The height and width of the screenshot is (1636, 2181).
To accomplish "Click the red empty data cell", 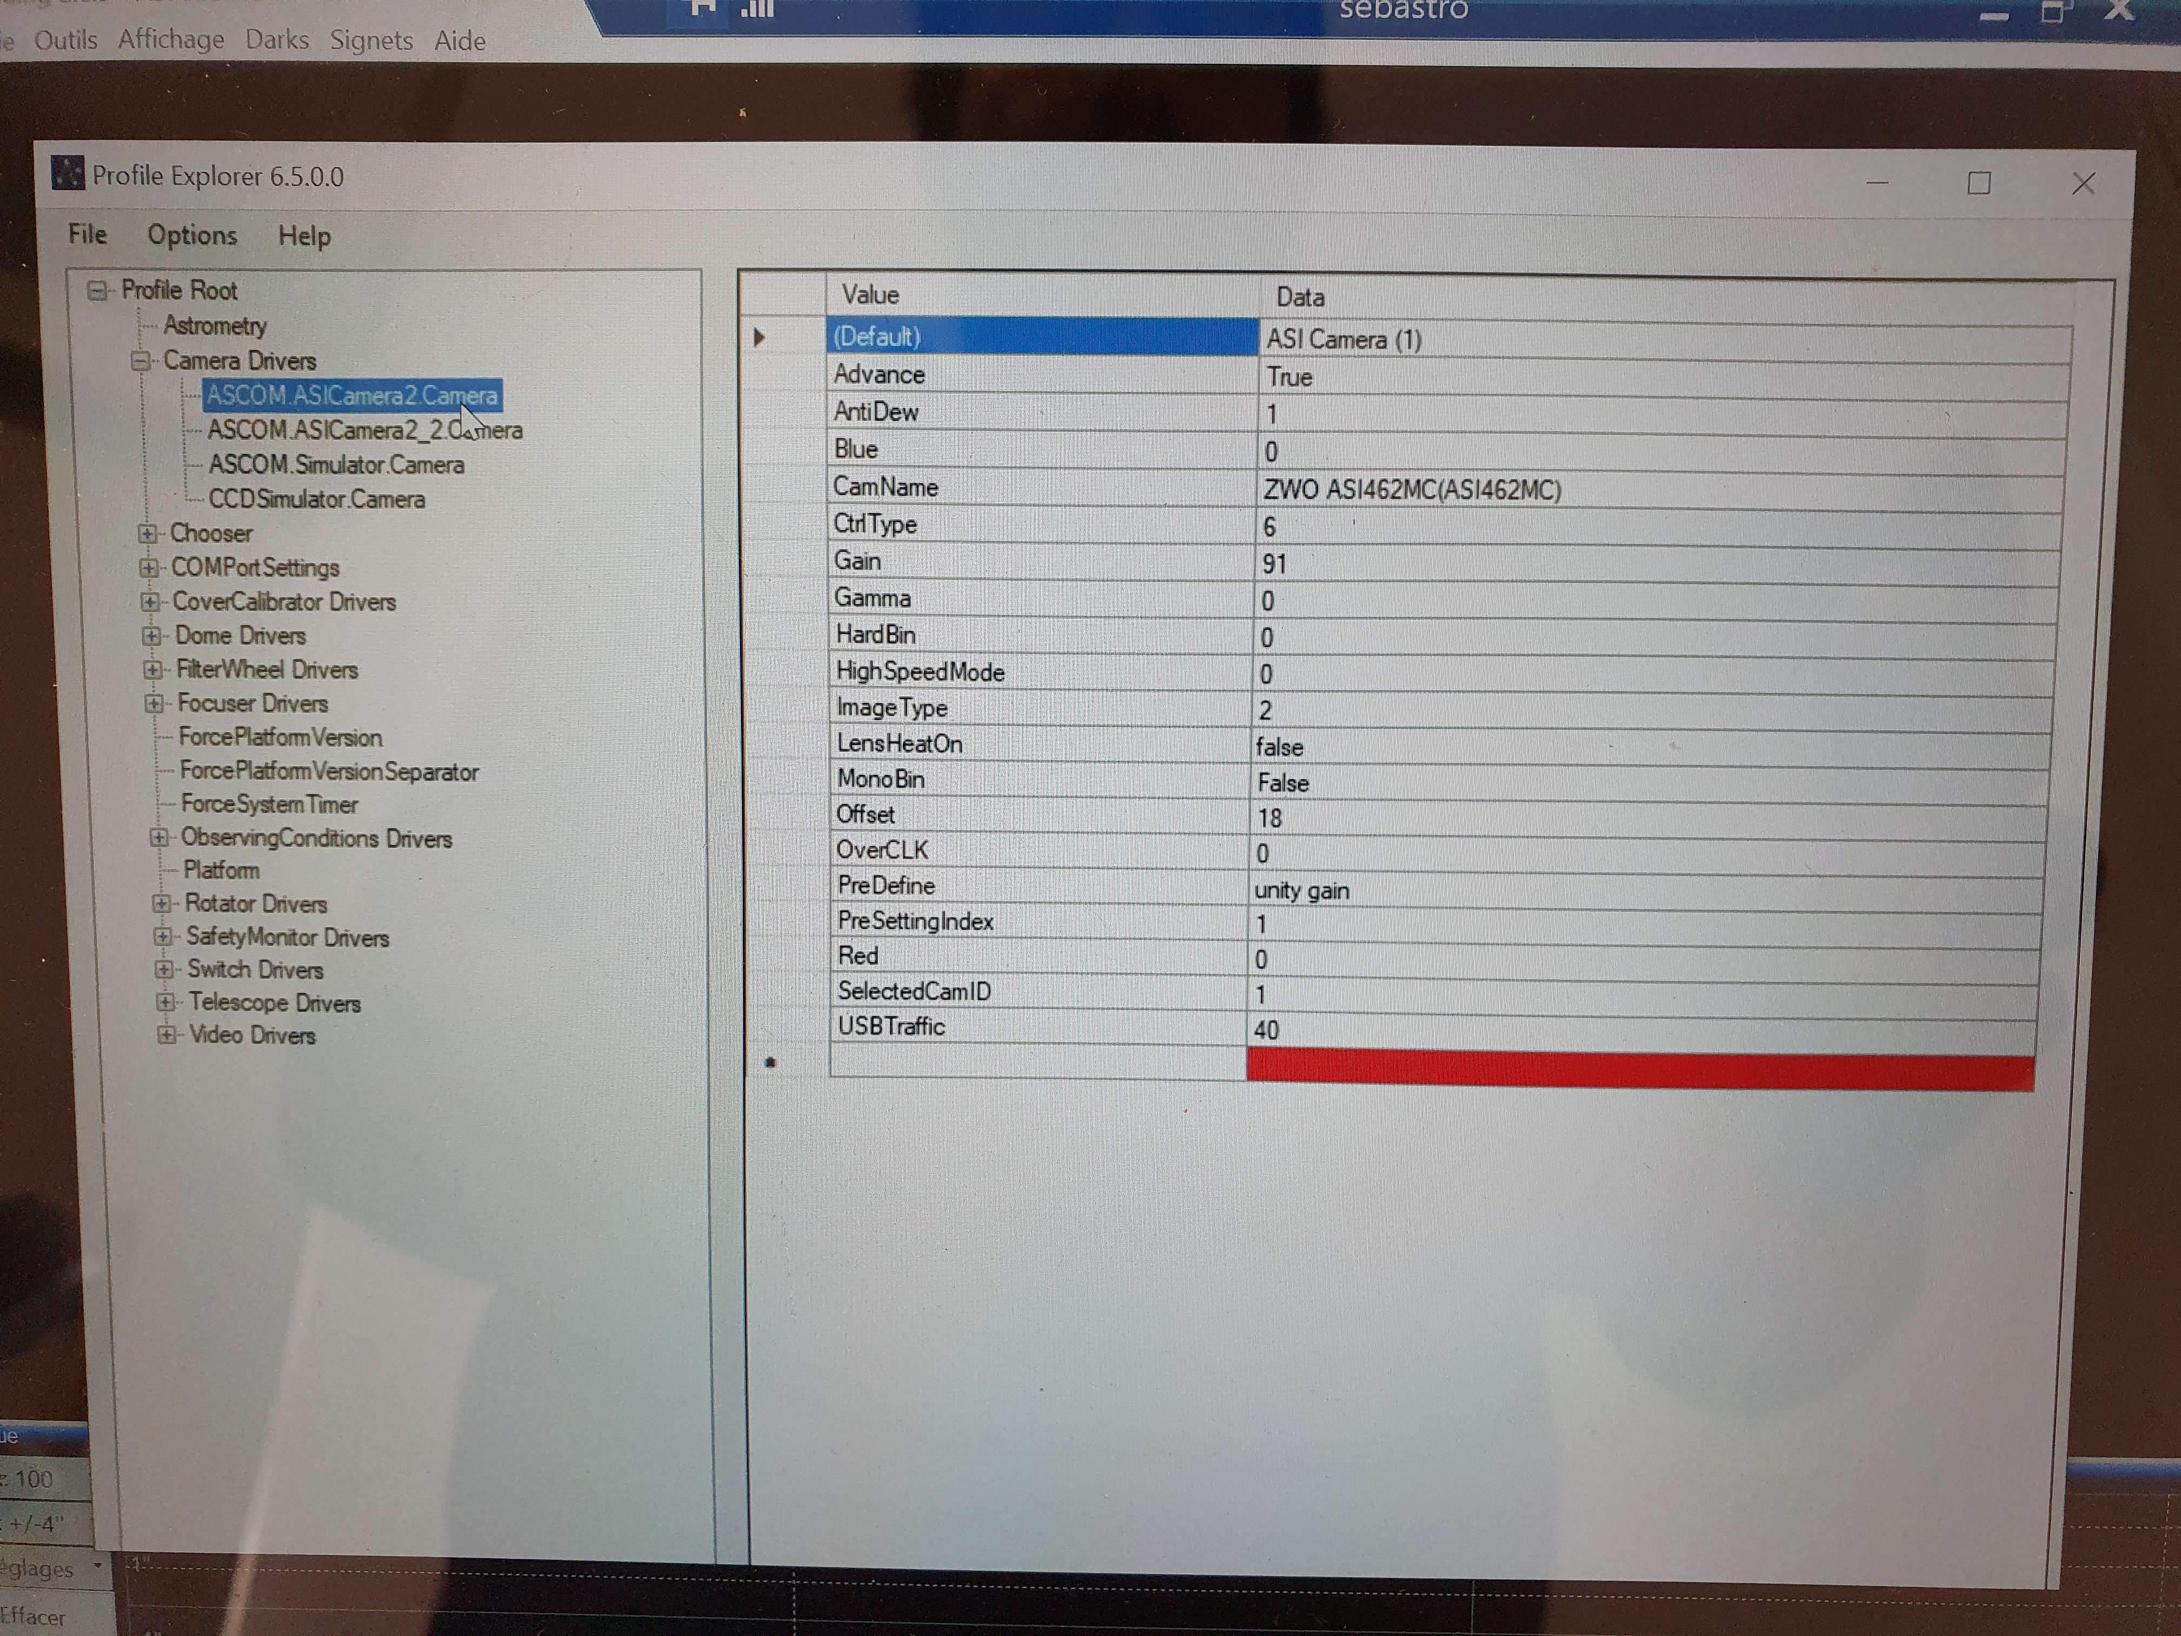I will click(x=1638, y=1070).
